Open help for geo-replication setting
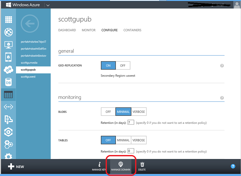241x176 pixels. coord(222,66)
